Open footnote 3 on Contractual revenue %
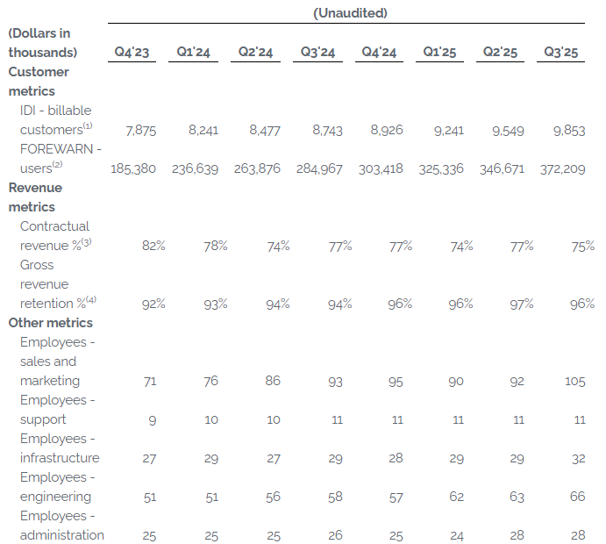This screenshot has height=544, width=606. coord(87,242)
